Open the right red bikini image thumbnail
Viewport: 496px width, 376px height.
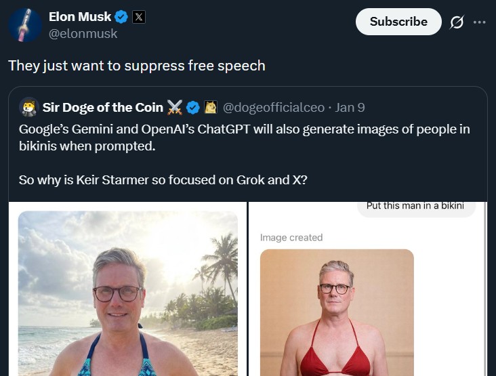(337, 312)
